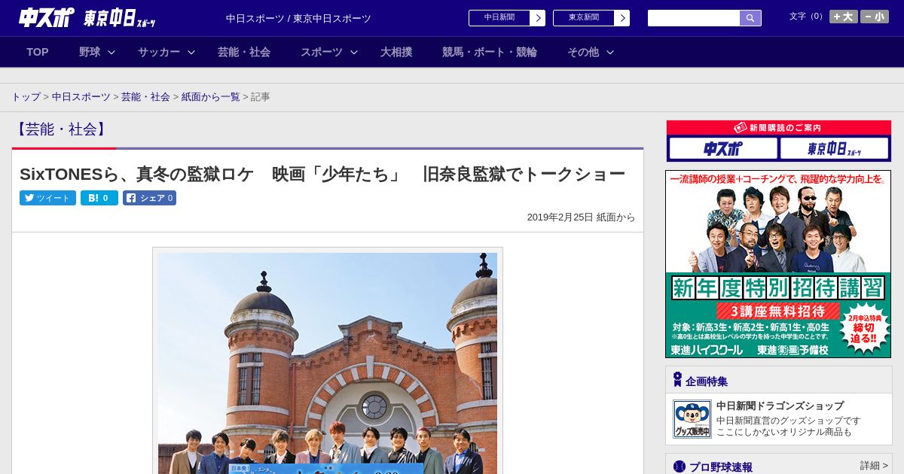Click the 中スポ logo in header
The height and width of the screenshot is (474, 904).
coord(45,18)
